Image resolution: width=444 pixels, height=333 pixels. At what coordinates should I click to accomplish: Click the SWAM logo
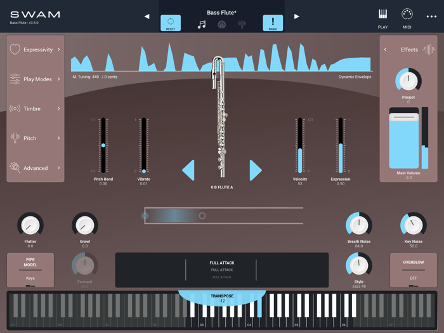[35, 15]
